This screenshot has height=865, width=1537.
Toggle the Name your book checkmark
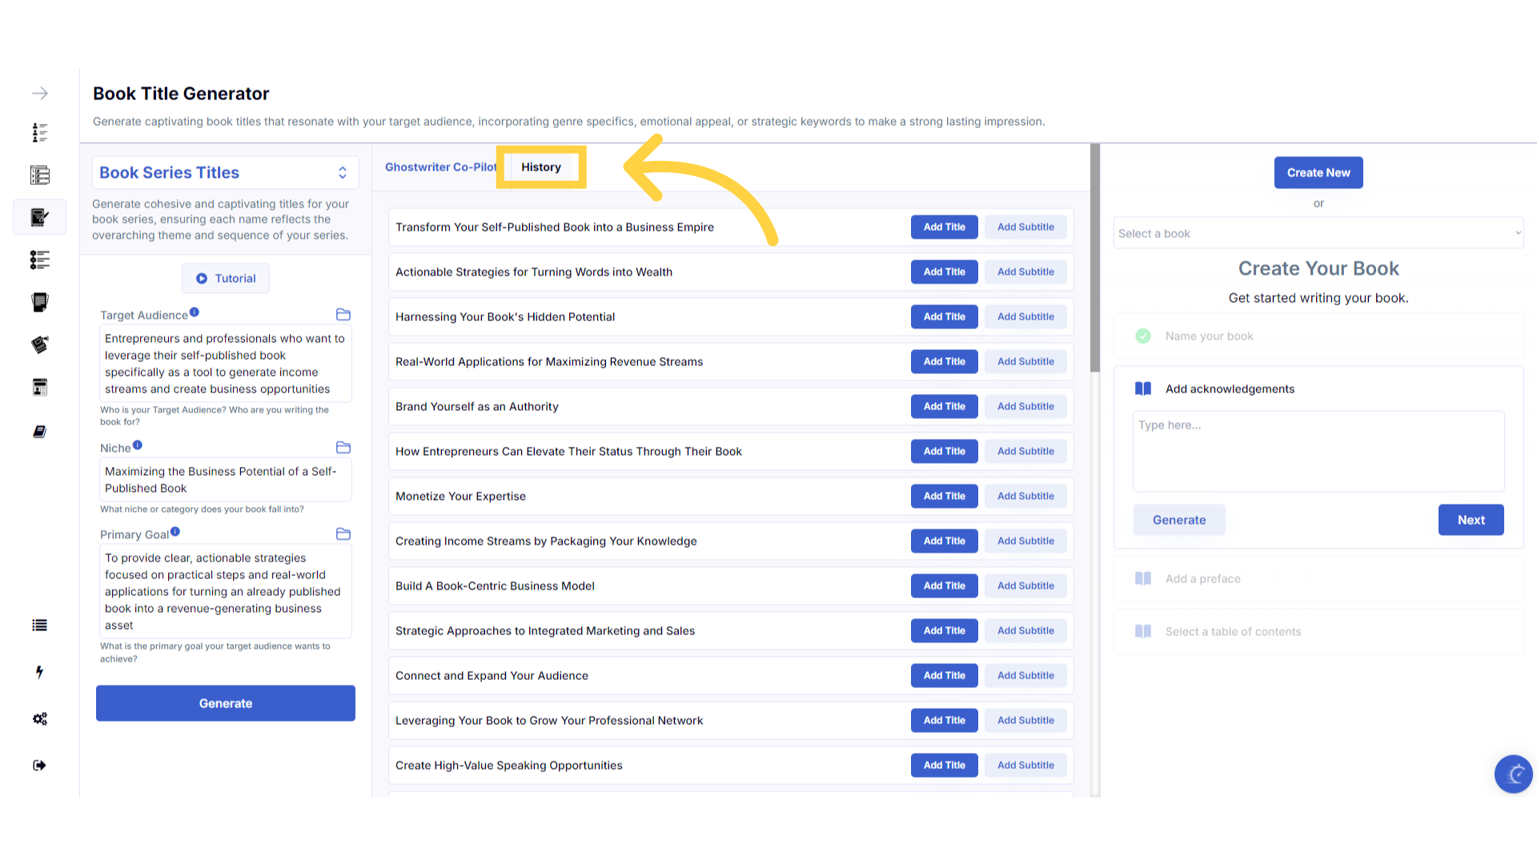coord(1143,336)
